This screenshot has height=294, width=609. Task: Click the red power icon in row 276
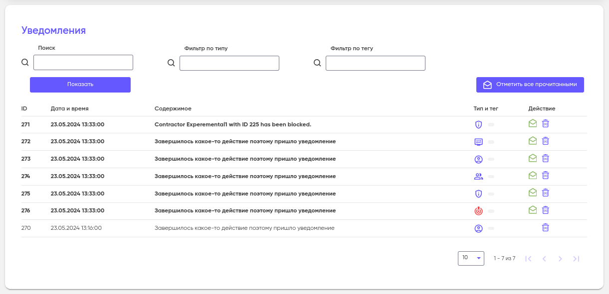[x=478, y=211]
